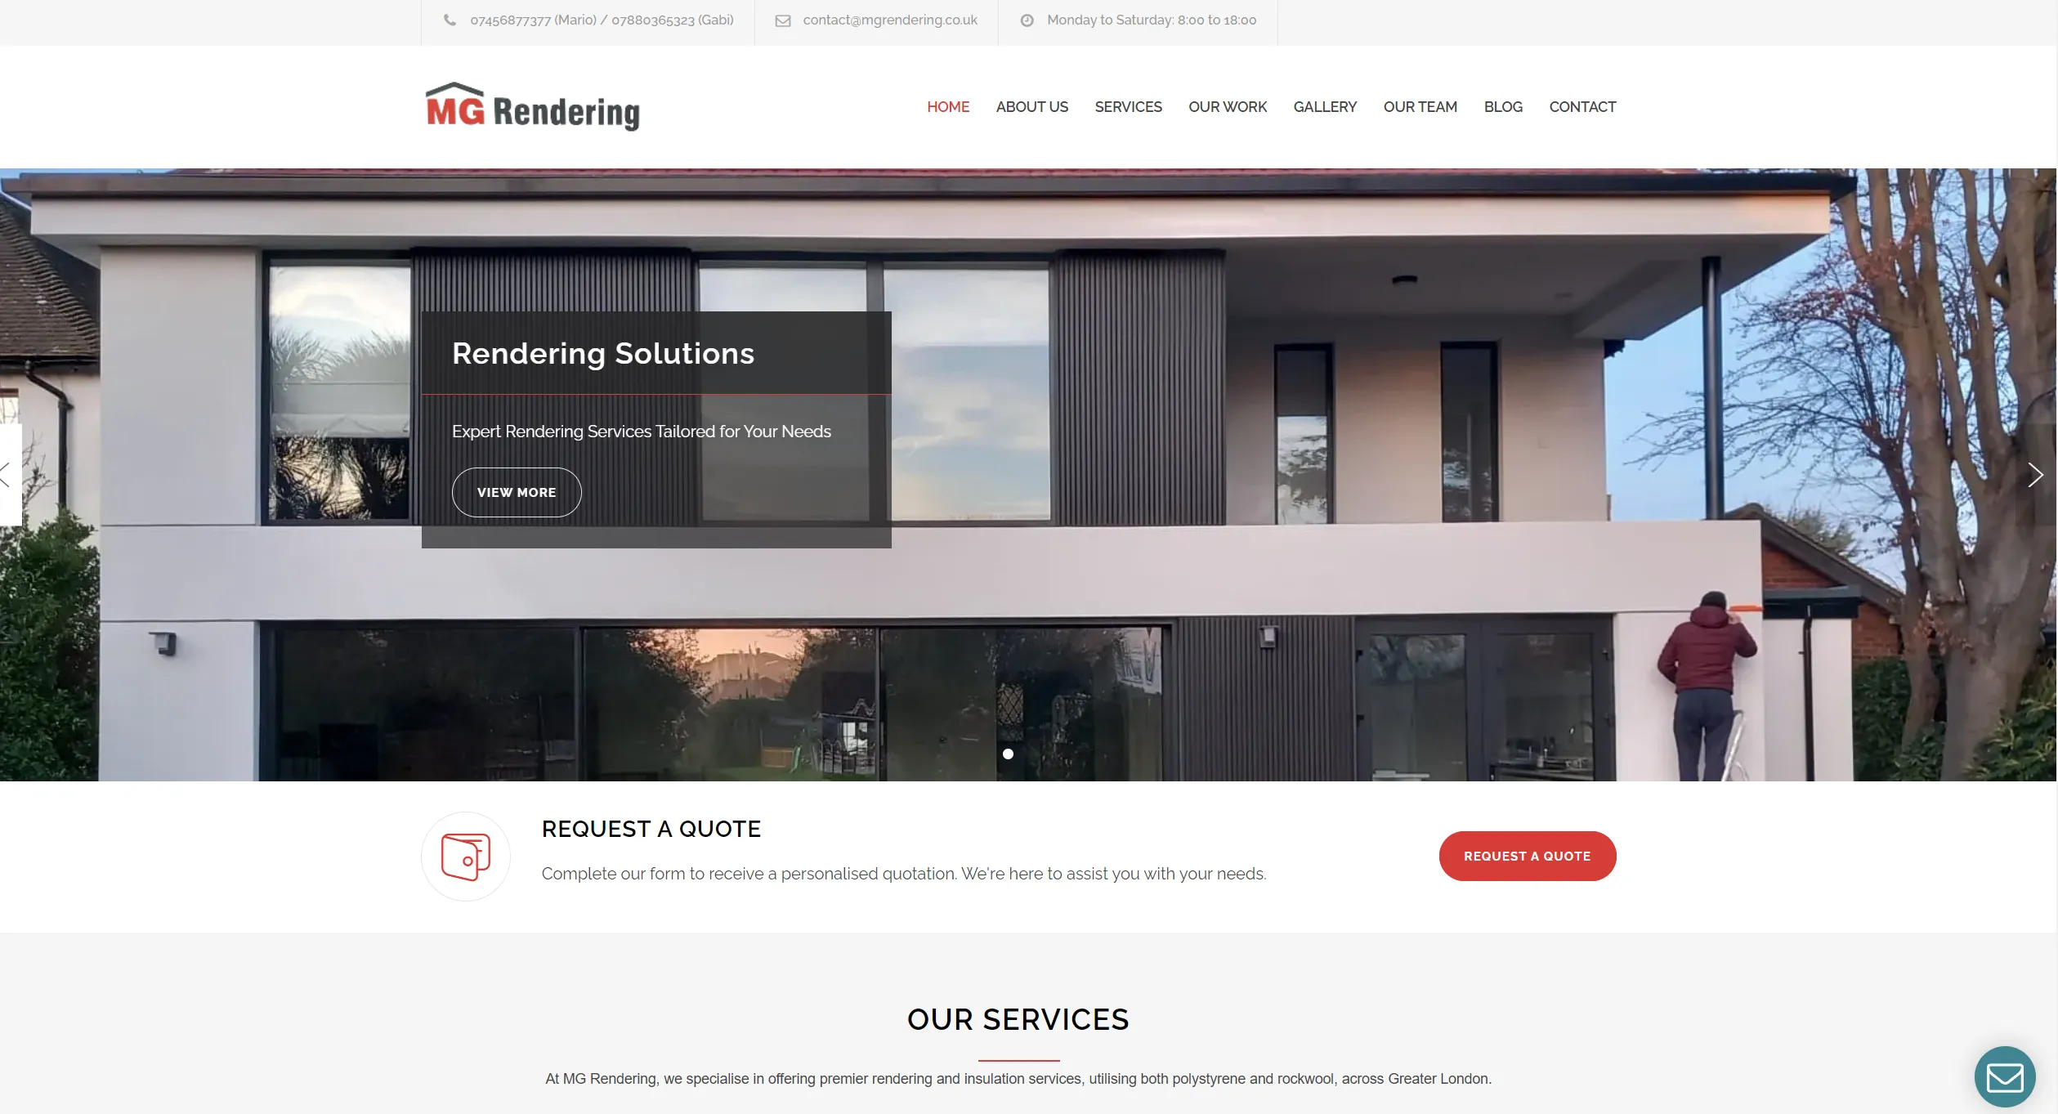Click the VIEW MORE button

click(x=516, y=493)
